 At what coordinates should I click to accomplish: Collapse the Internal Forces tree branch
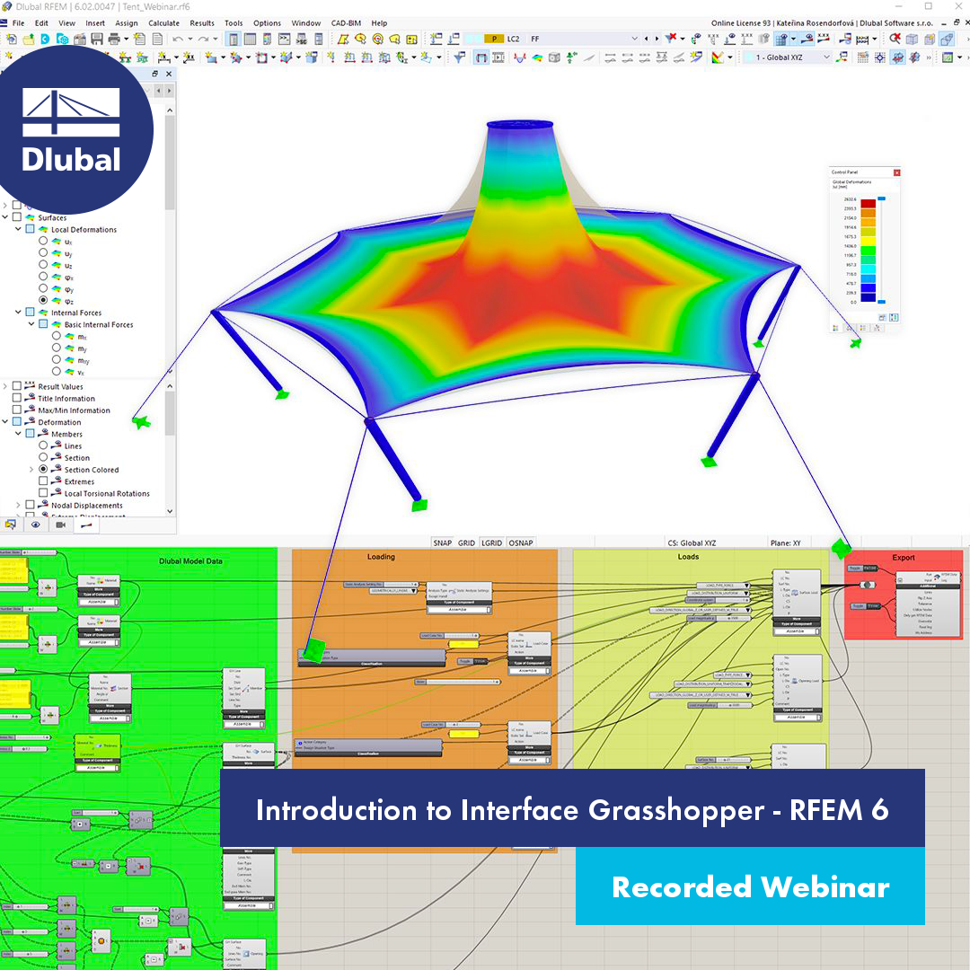16,313
